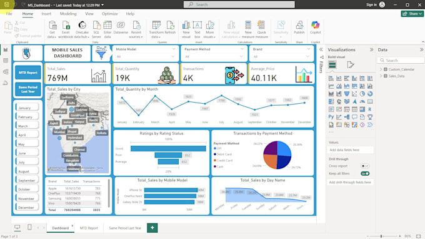Expand the Filters pane
The height and width of the screenshot is (239, 425).
pos(321,49)
